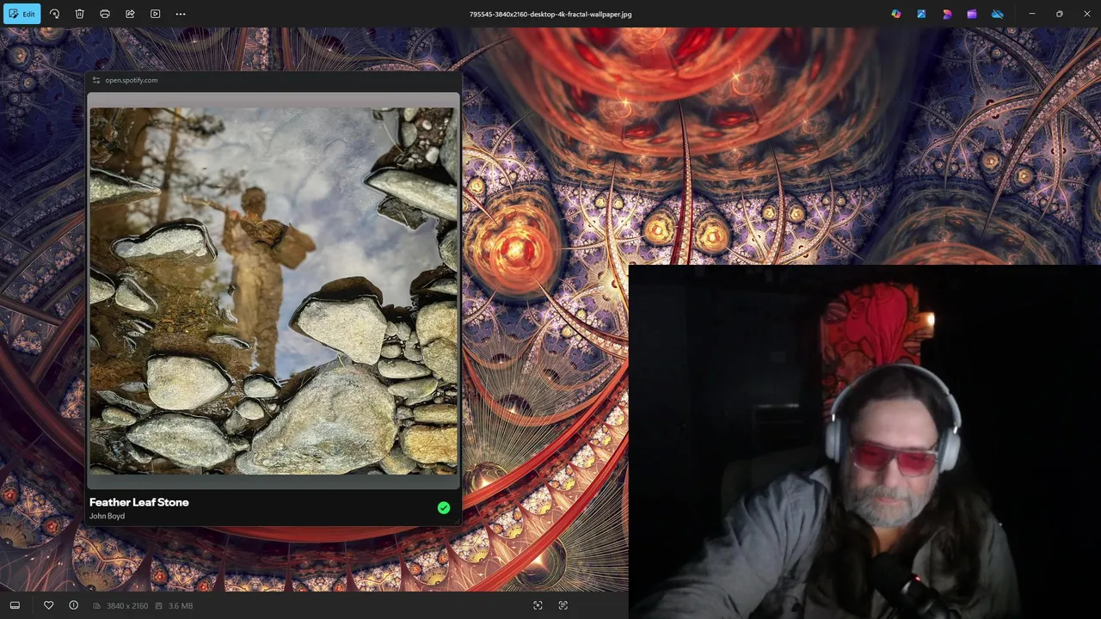The image size is (1101, 619).
Task: Click the 3840 x 2160 dimensions text
Action: (x=126, y=606)
